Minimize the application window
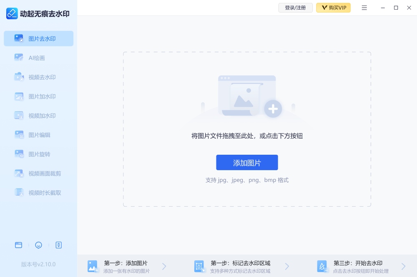This screenshot has height=277, width=417. click(383, 7)
